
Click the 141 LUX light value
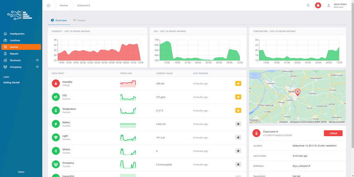click(161, 137)
